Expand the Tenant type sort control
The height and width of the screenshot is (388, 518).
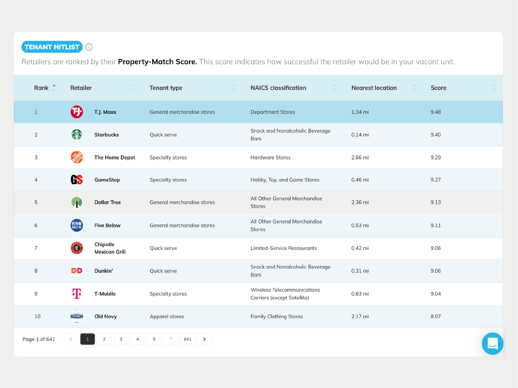[234, 88]
